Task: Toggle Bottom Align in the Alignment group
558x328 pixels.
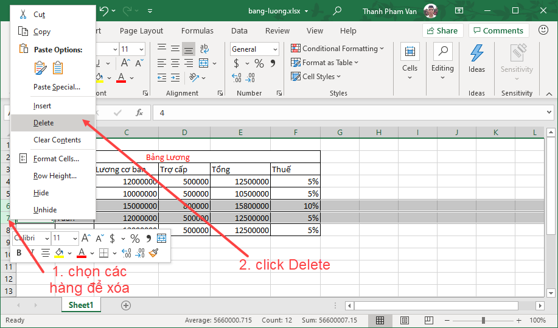Action: point(189,49)
